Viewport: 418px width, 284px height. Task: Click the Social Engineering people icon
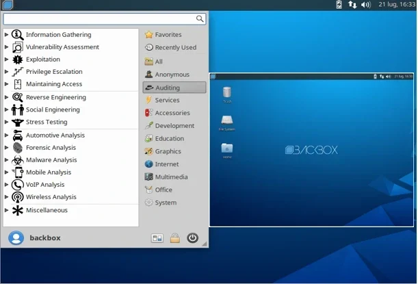pos(18,109)
